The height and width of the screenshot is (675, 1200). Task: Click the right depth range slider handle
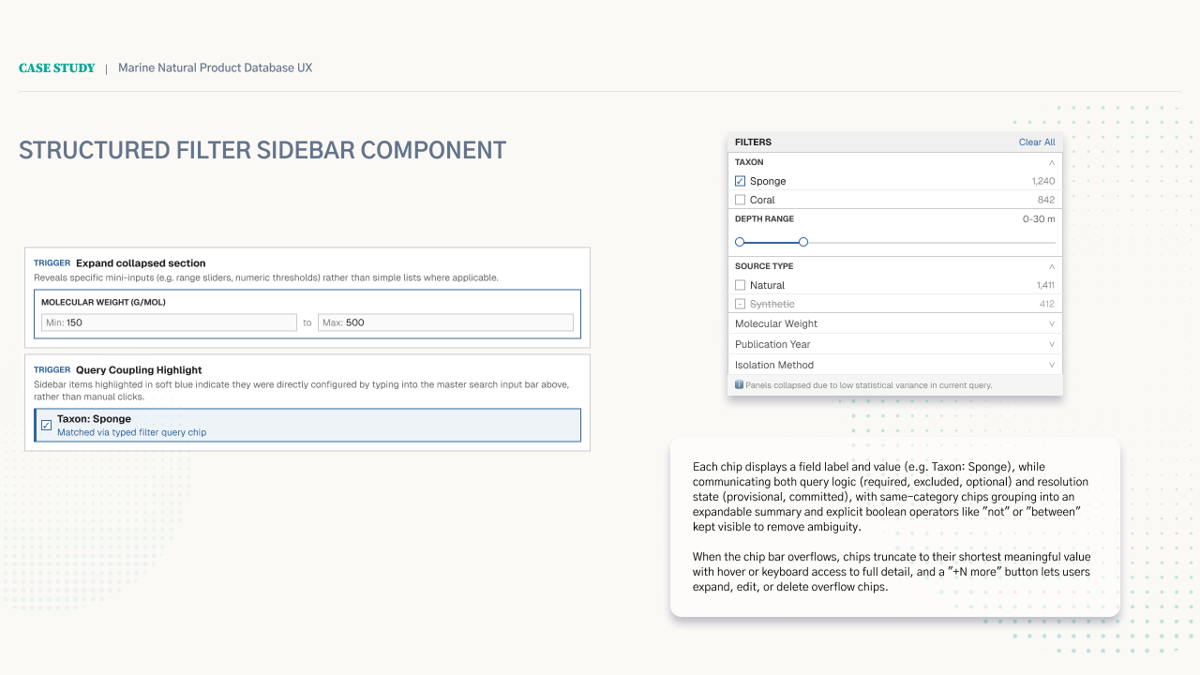coord(803,242)
